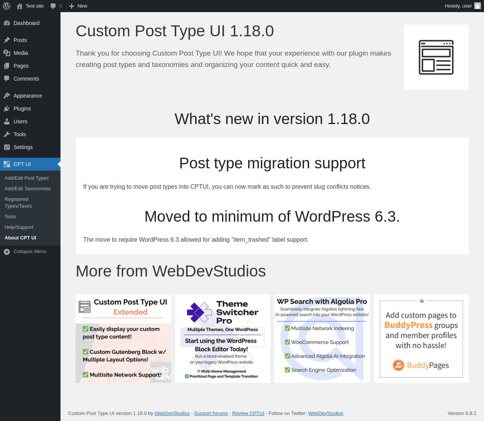Click the CPT UI menu icon
Image resolution: width=484 pixels, height=421 pixels.
click(7, 164)
